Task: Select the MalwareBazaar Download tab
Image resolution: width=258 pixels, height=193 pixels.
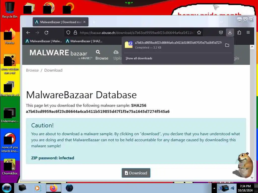Action: pos(60,22)
